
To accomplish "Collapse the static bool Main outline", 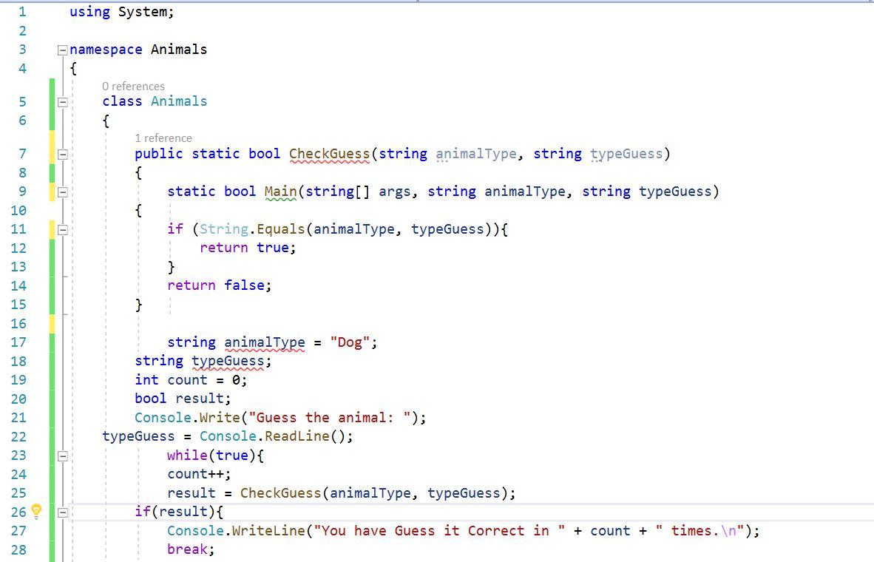I will click(x=62, y=192).
